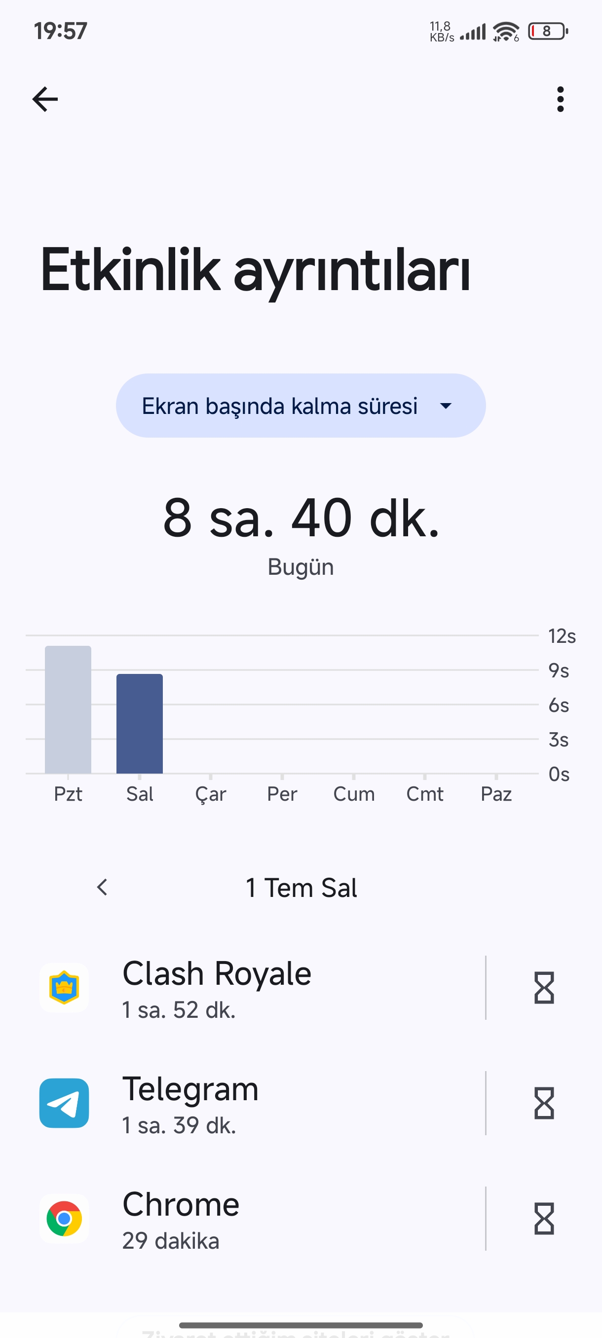The width and height of the screenshot is (602, 1338).
Task: Tap the Chrome app icon
Action: tap(64, 1218)
